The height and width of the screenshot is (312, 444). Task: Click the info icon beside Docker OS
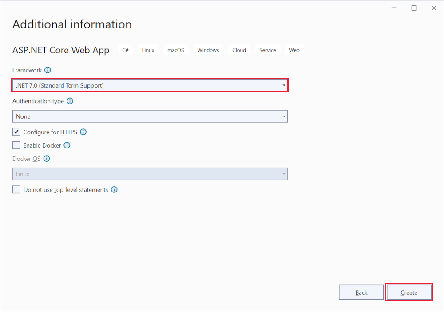point(47,159)
